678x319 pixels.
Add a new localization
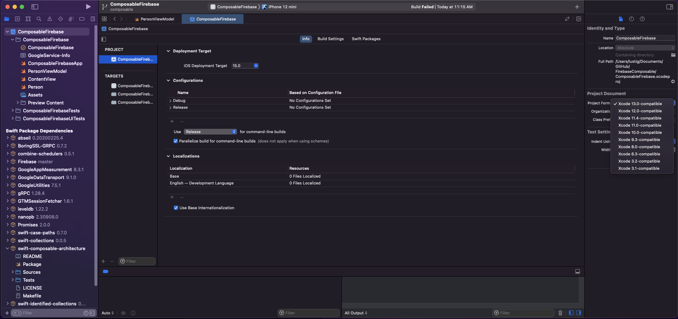click(x=172, y=197)
